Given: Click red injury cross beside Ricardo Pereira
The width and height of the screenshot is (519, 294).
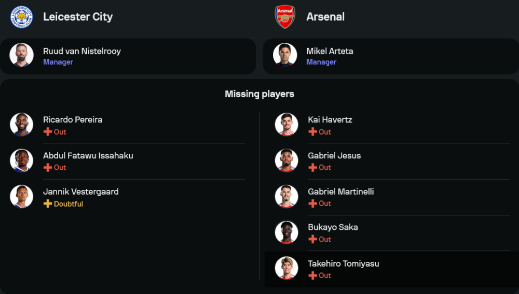Looking at the screenshot, I should (48, 132).
